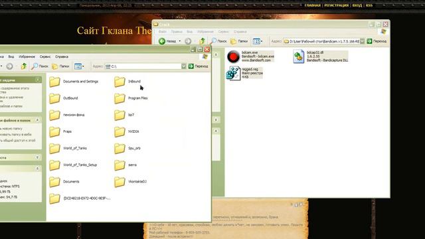Collapse the details sidebar section showing NTFS
425x239 pixels.
(38, 169)
